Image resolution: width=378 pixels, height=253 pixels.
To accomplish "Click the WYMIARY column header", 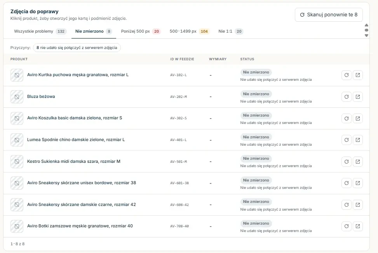I will click(x=218, y=59).
